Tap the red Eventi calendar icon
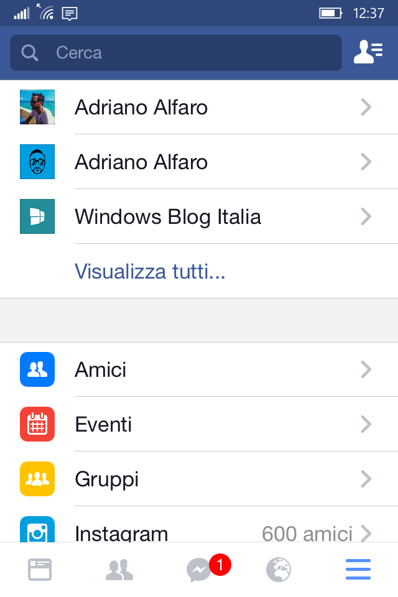This screenshot has height=597, width=398. 37,424
